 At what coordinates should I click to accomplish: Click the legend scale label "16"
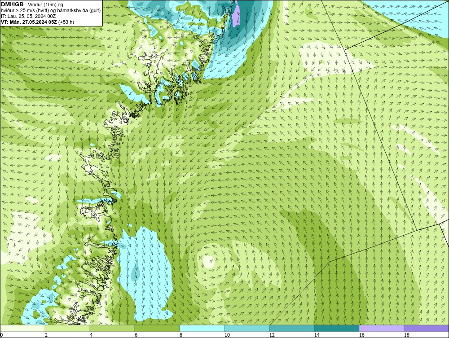point(361,335)
